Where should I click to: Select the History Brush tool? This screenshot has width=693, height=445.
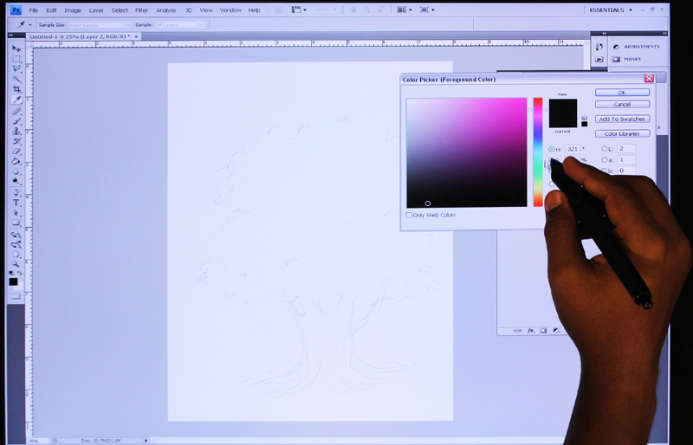tap(16, 141)
